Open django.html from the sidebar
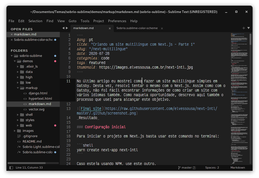 click(x=38, y=93)
